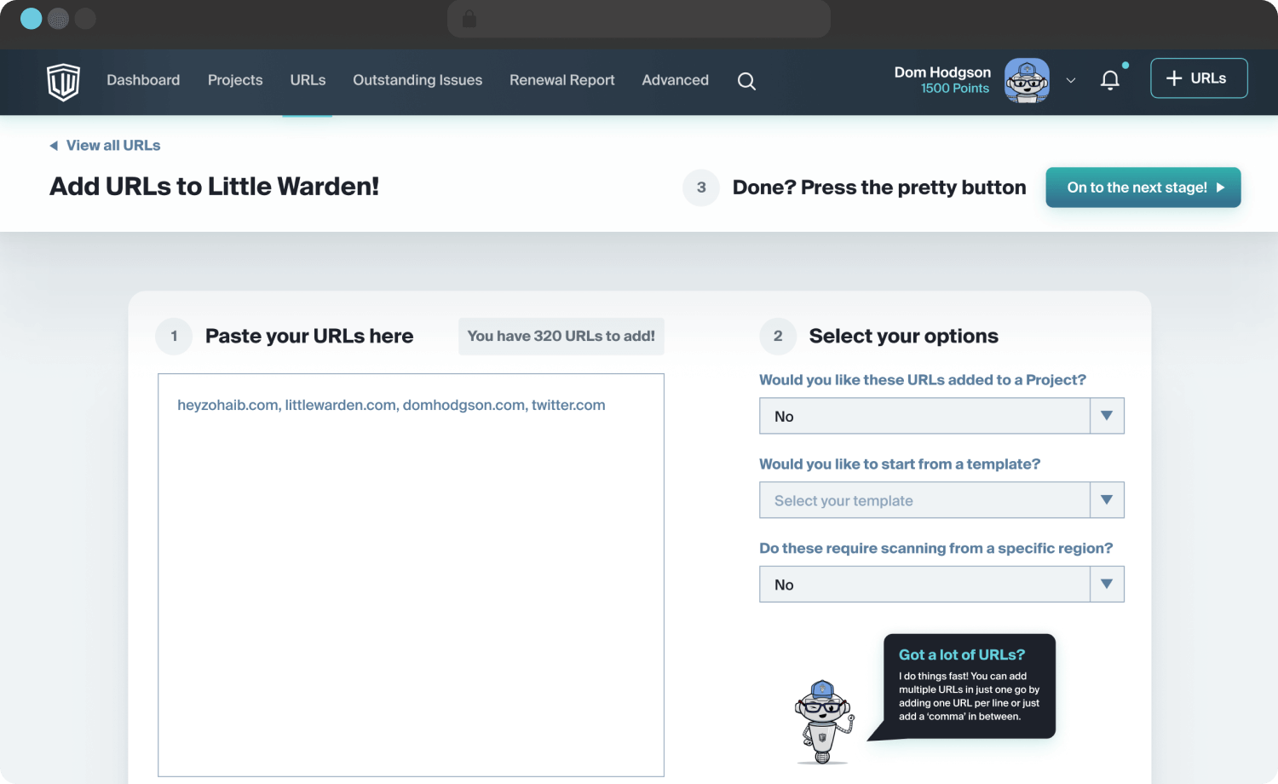
Task: Go to the Dashboard menu item
Action: (143, 80)
